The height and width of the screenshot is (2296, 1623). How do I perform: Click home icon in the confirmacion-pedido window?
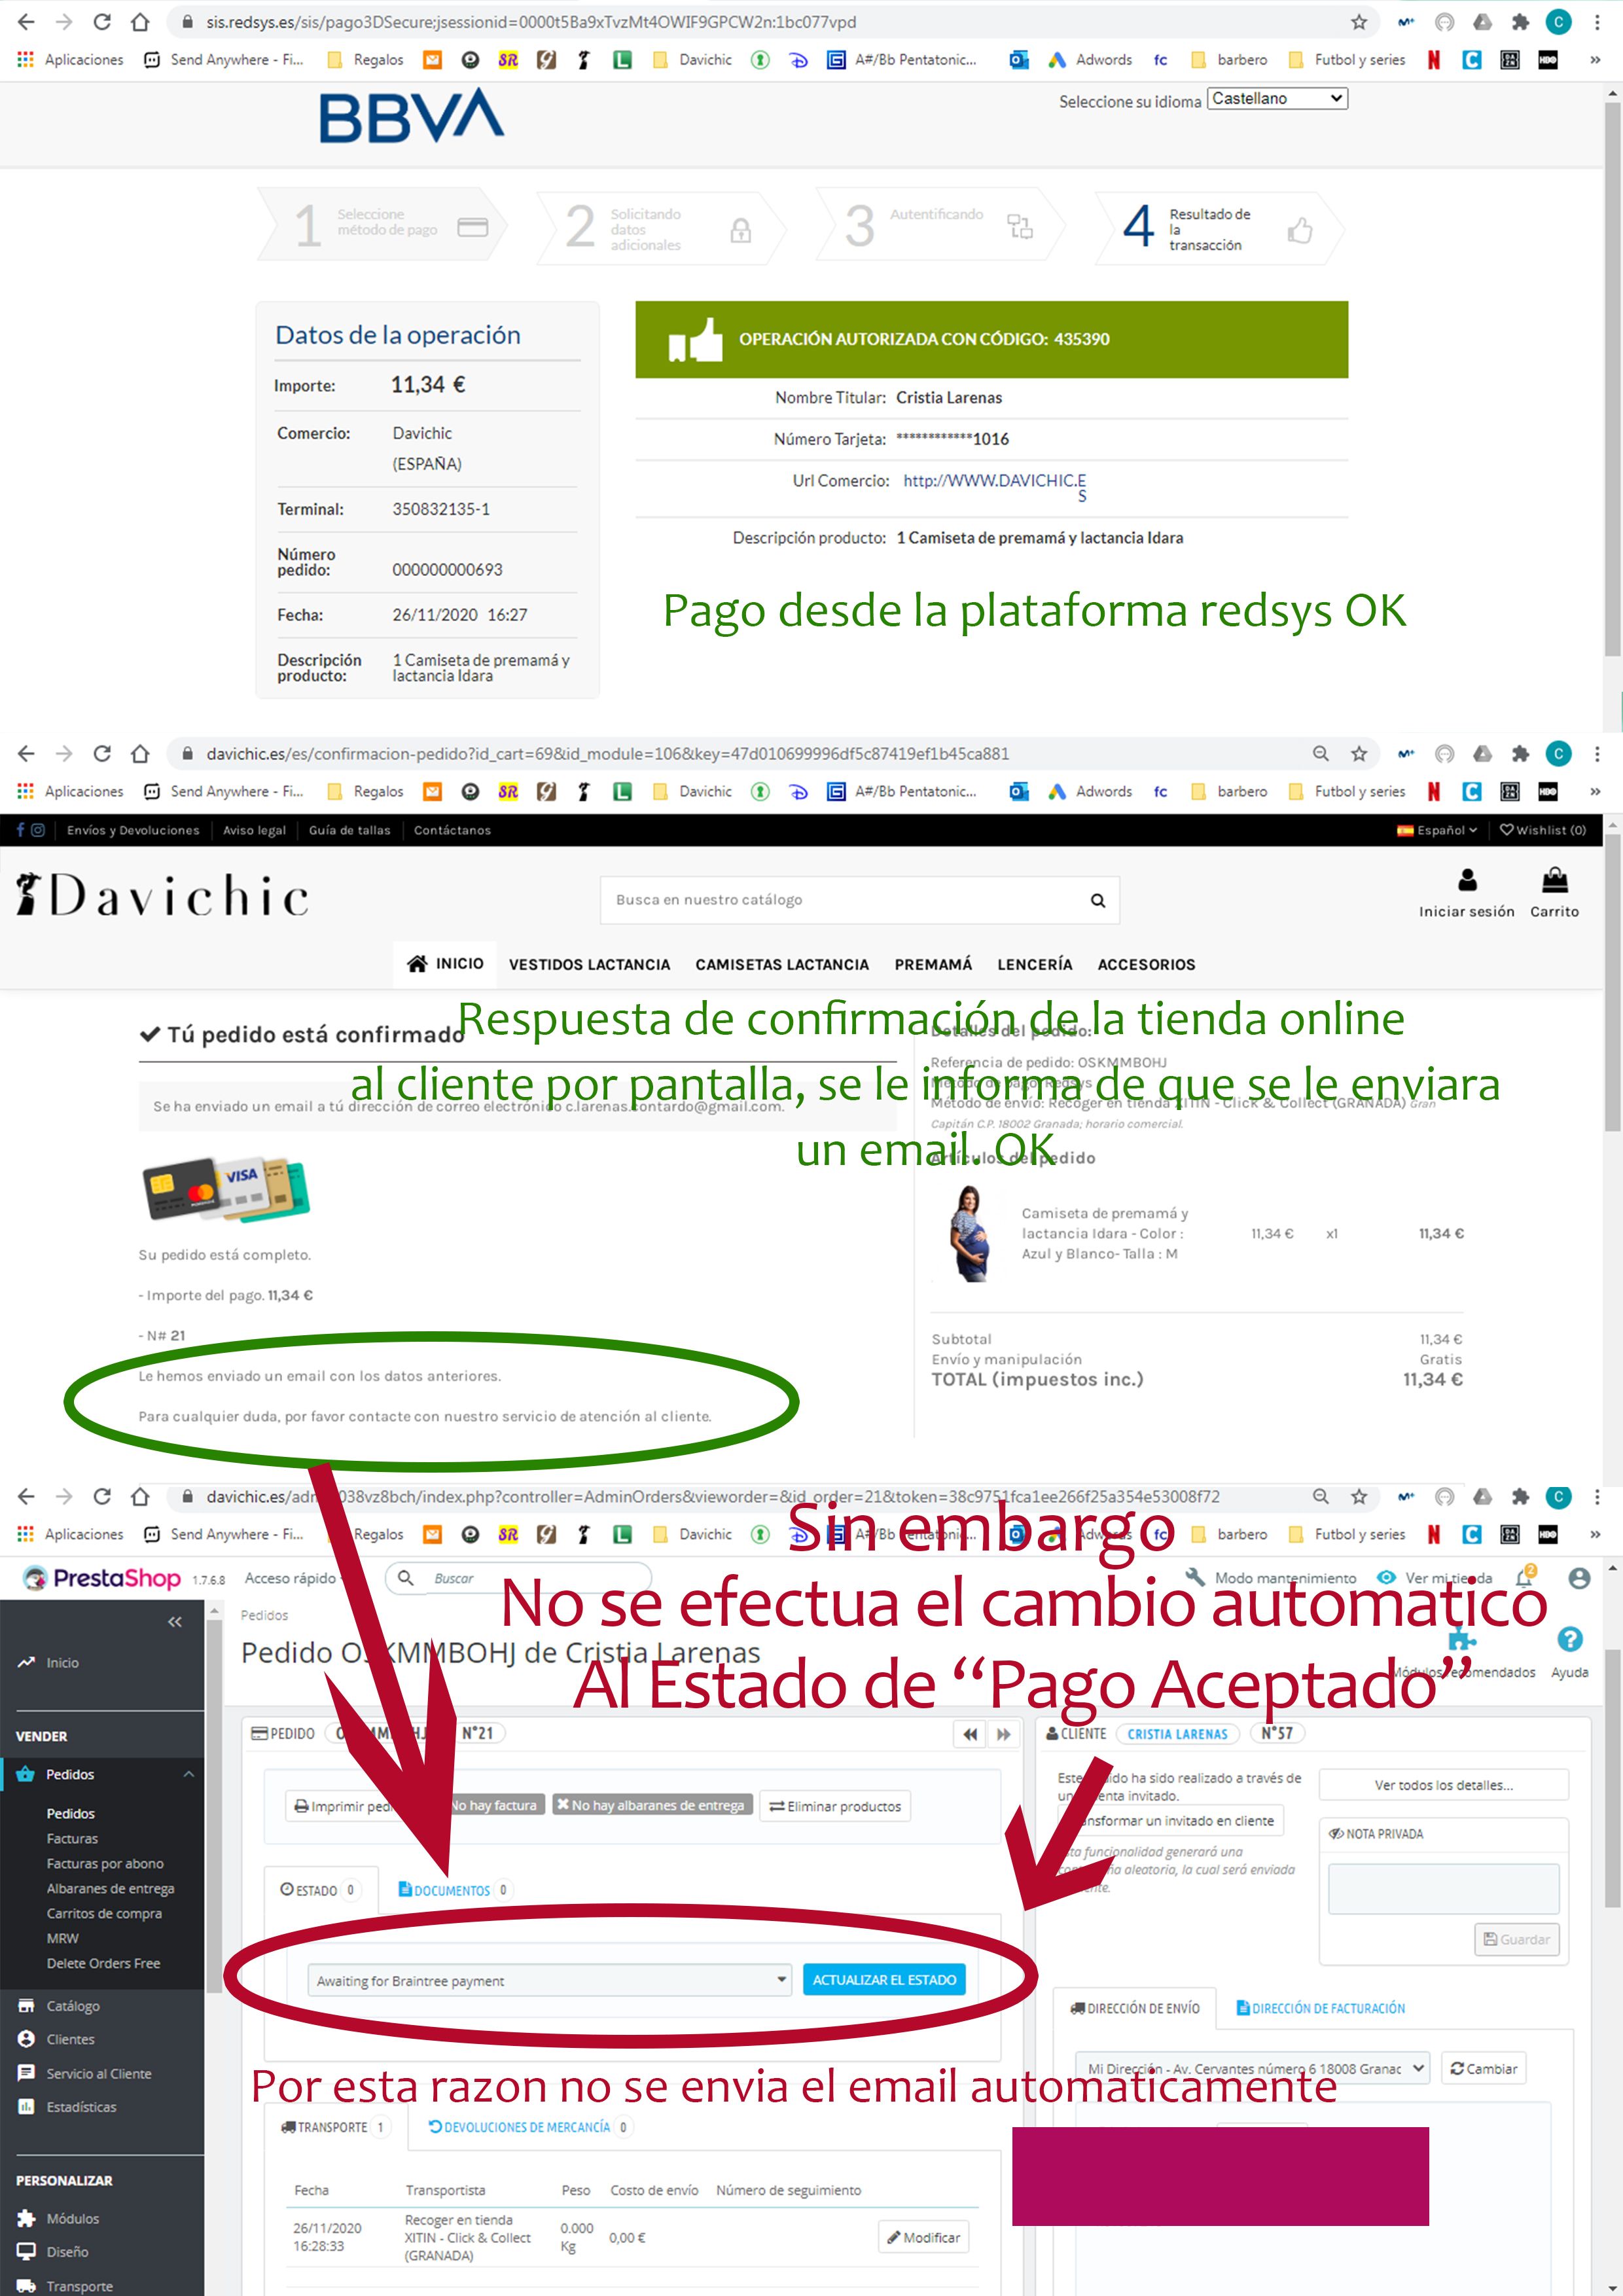click(140, 753)
